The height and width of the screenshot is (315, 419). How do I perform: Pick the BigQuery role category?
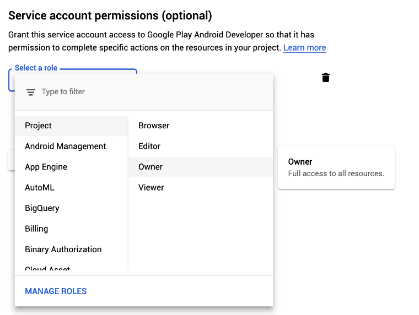(x=71, y=208)
